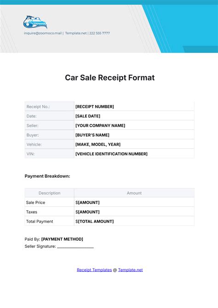Click the Taxes $[AMOUNT] value
The width and height of the screenshot is (218, 308).
point(87,212)
